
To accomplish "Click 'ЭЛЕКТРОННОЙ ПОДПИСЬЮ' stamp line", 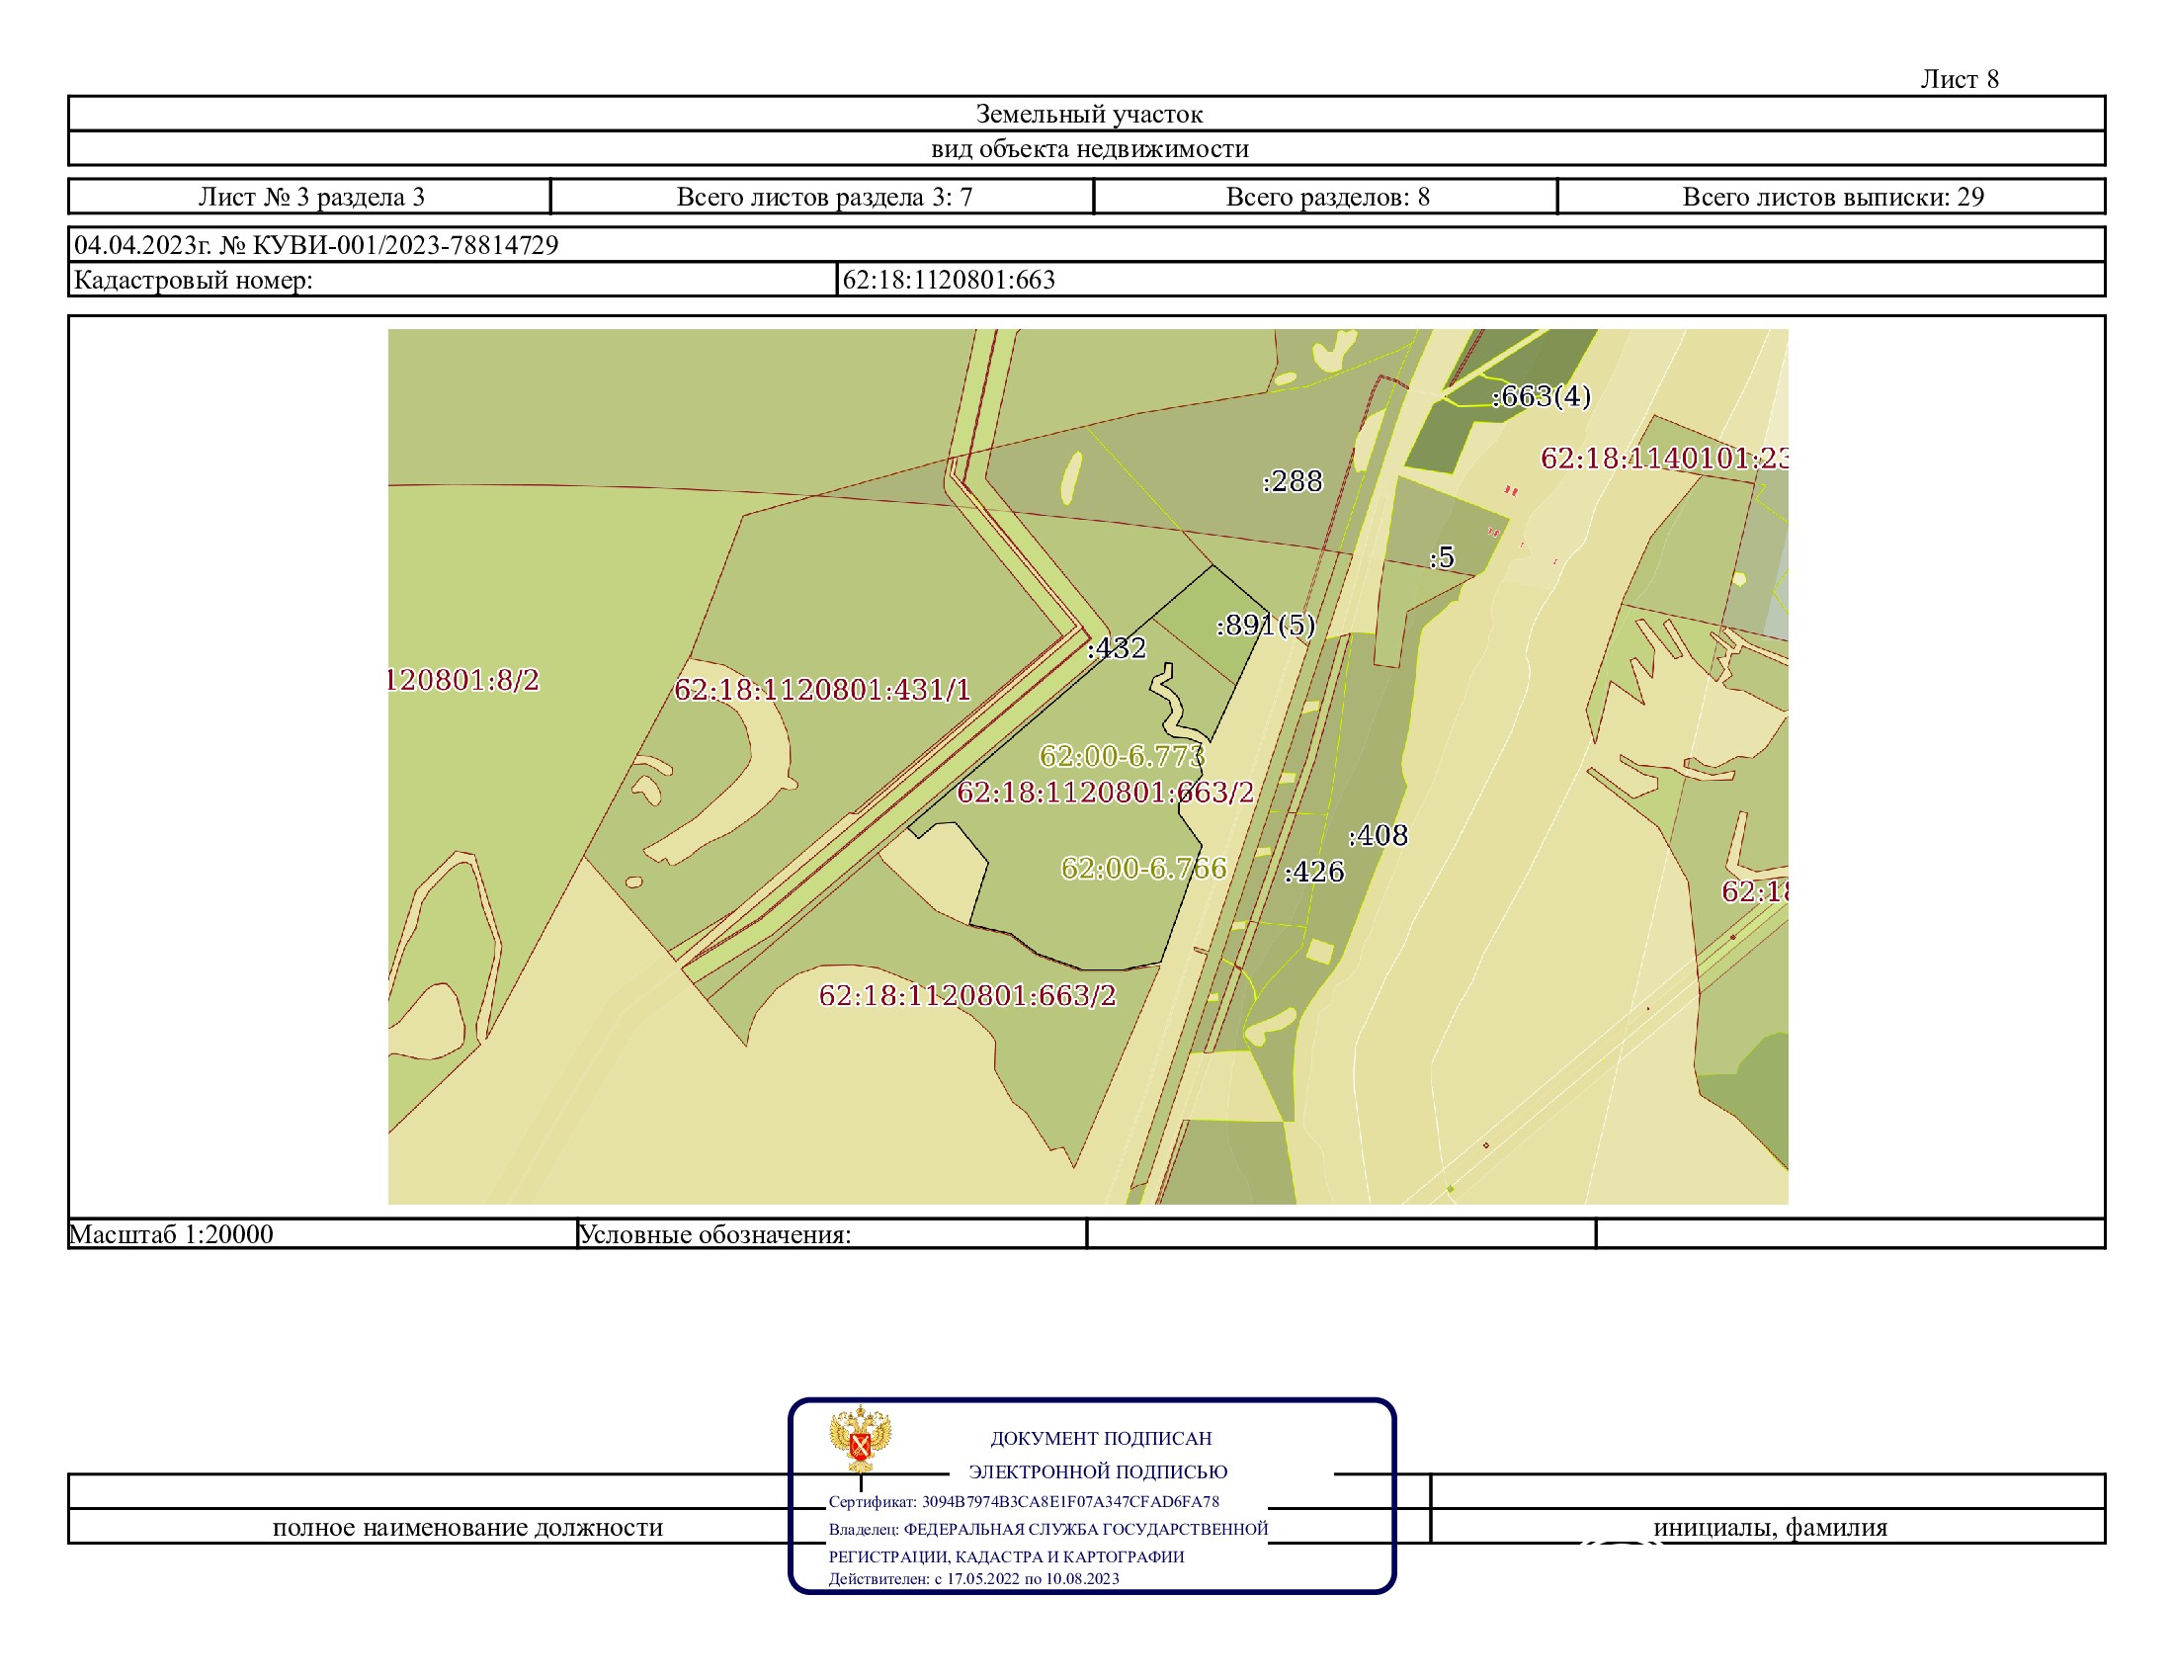I will click(1098, 1471).
